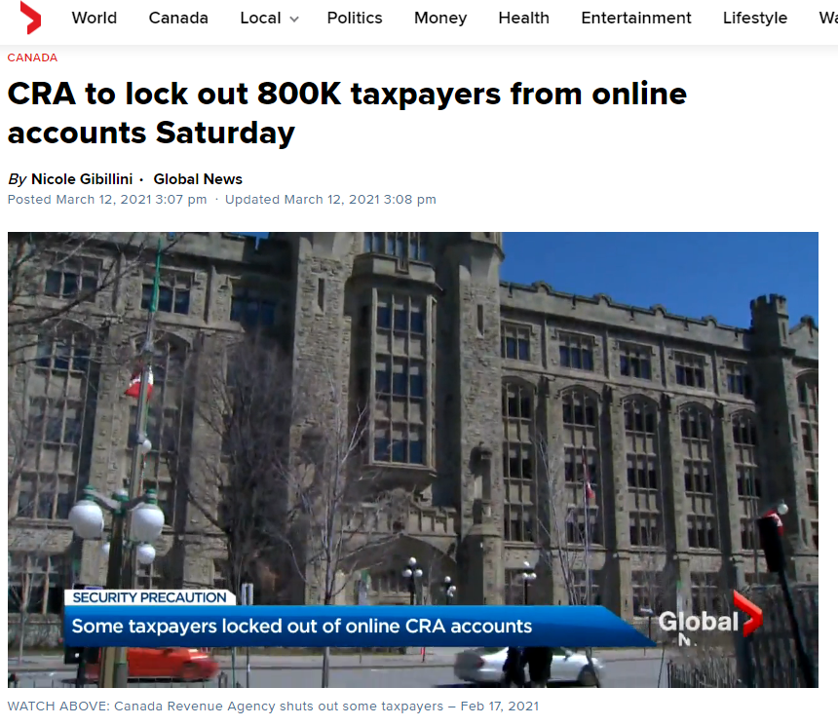
Task: Open author Nicole Gibillini's profile link
Action: pyautogui.click(x=82, y=179)
